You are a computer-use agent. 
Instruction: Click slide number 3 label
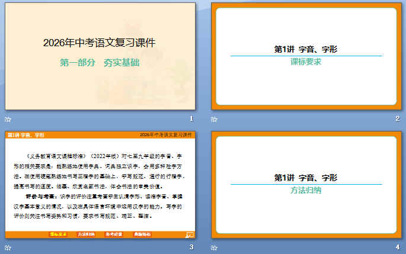[191, 247]
